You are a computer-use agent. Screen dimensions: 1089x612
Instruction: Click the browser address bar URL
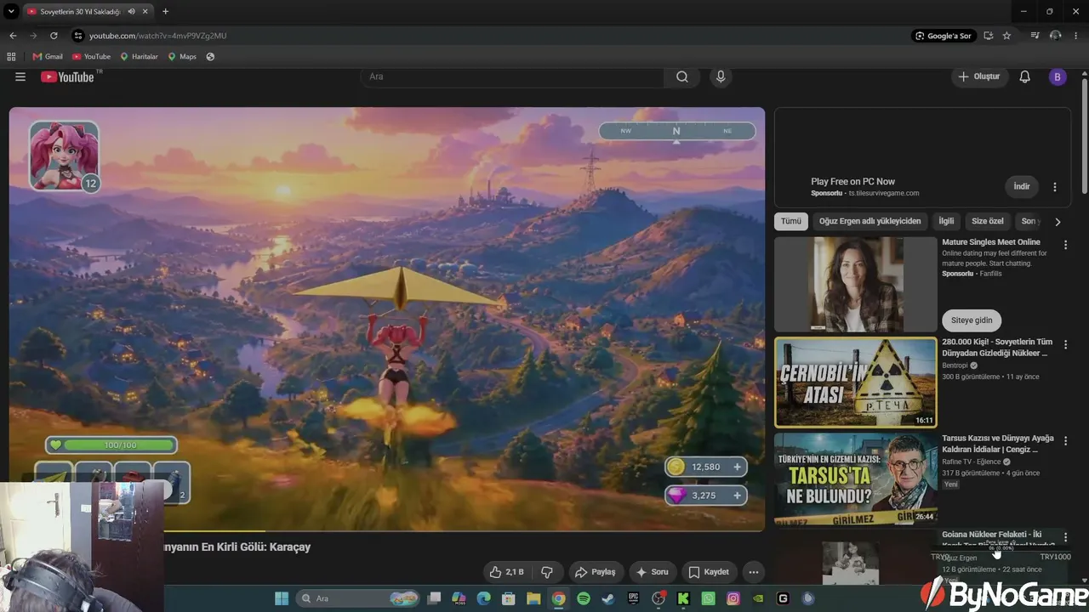coord(158,36)
